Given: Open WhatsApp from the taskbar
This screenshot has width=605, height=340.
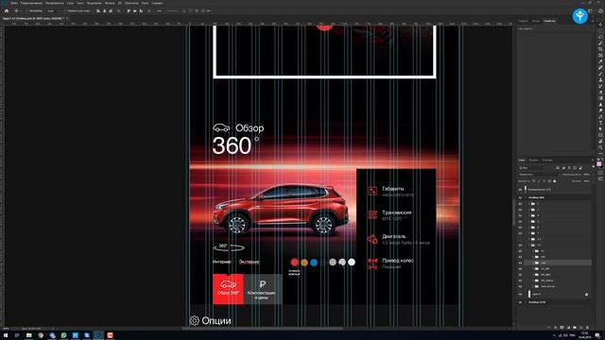Looking at the screenshot, I should [63, 335].
